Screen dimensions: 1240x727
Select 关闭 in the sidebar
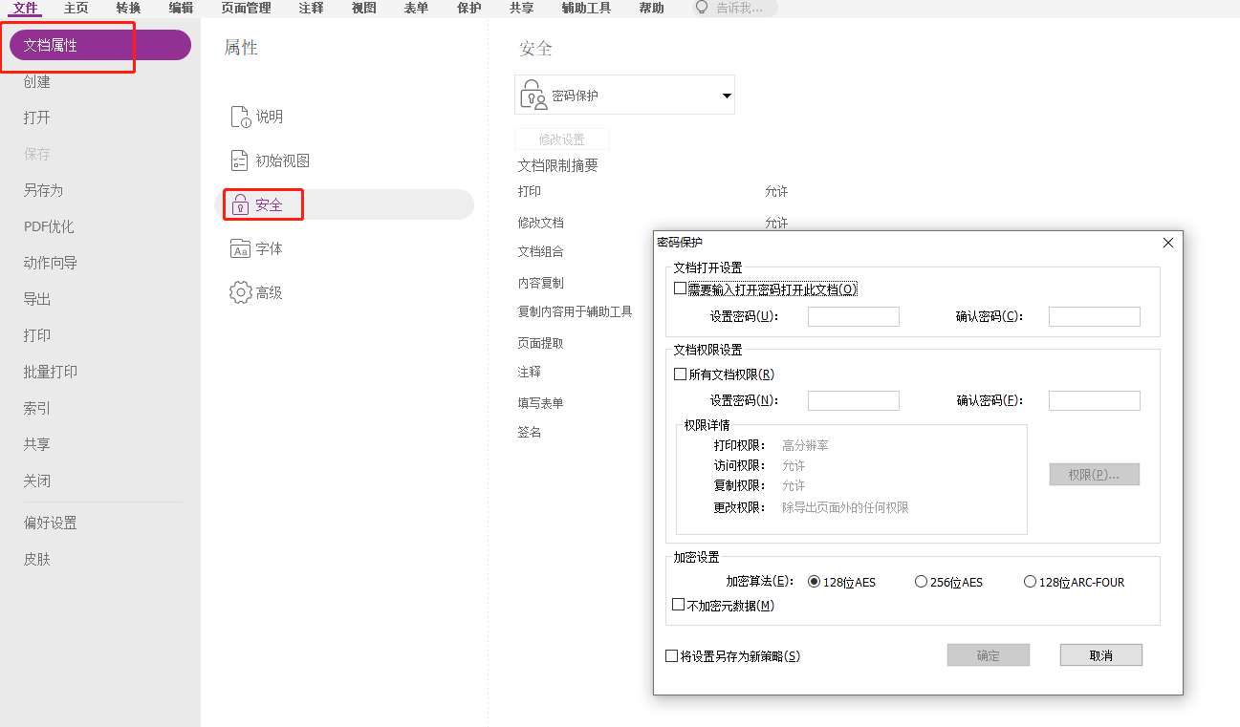37,481
